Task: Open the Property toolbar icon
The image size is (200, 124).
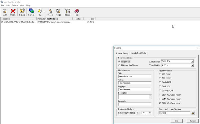Action: [50, 11]
